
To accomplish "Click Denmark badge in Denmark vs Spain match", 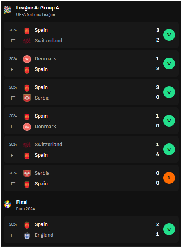I will pos(27,59).
